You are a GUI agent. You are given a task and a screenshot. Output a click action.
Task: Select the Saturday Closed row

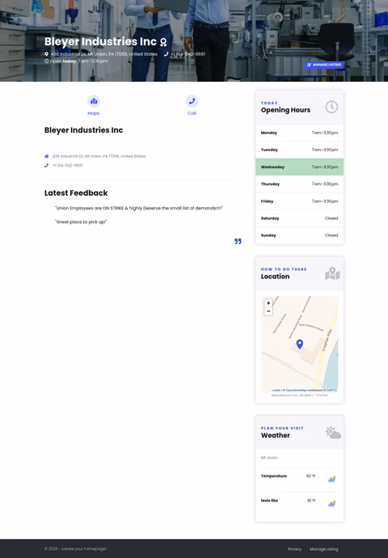click(x=299, y=218)
